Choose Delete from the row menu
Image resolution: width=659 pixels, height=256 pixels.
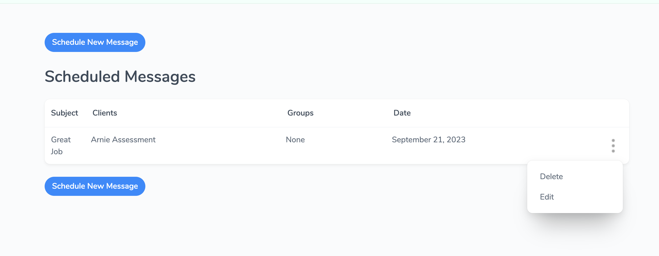pyautogui.click(x=551, y=176)
